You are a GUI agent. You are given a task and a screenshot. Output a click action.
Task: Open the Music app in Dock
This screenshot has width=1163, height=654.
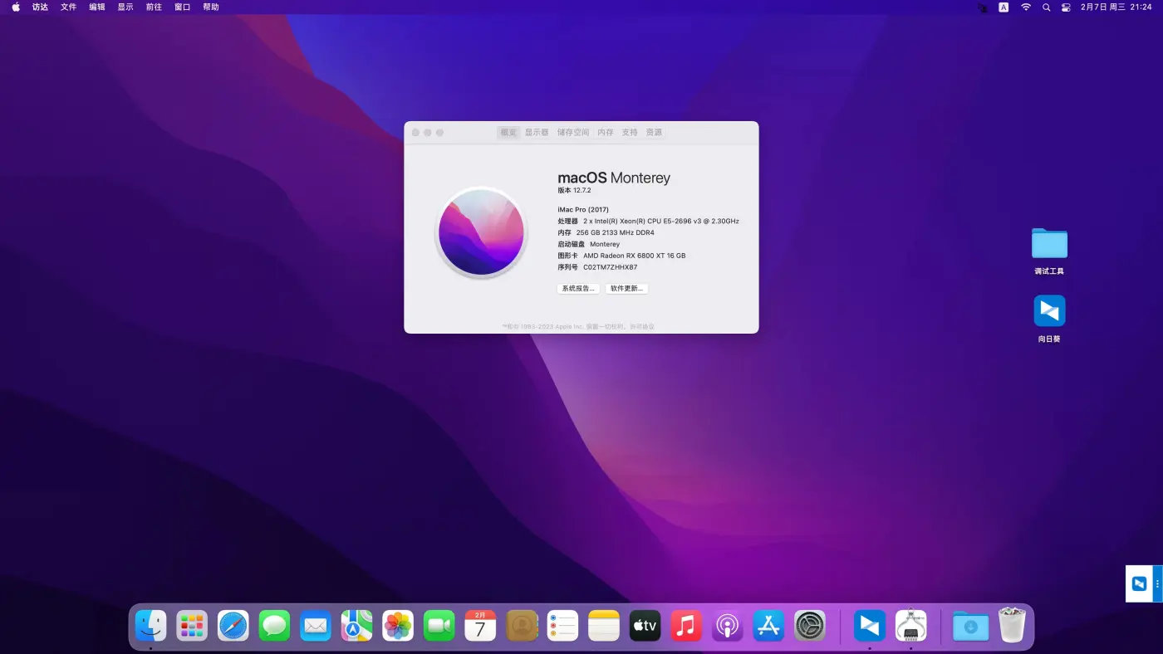click(686, 626)
